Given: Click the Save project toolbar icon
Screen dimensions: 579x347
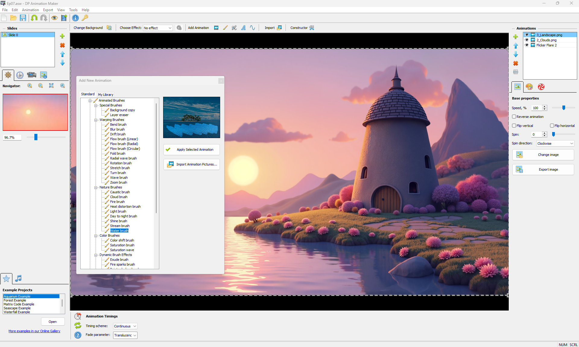Looking at the screenshot, I should click(23, 18).
